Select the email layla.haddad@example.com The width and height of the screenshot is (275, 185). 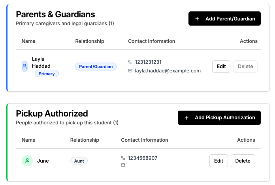(168, 71)
